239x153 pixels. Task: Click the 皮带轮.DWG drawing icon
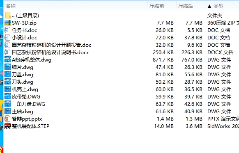[8, 97]
